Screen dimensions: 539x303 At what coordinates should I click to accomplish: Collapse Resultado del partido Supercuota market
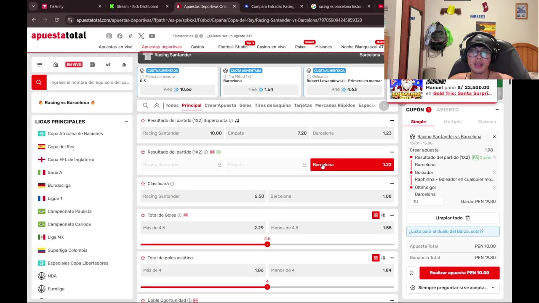tap(392, 120)
